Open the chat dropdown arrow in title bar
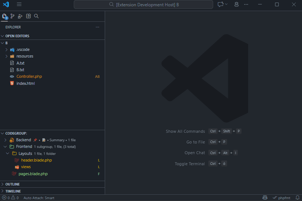Image resolution: width=302 pixels, height=201 pixels. point(226,4)
